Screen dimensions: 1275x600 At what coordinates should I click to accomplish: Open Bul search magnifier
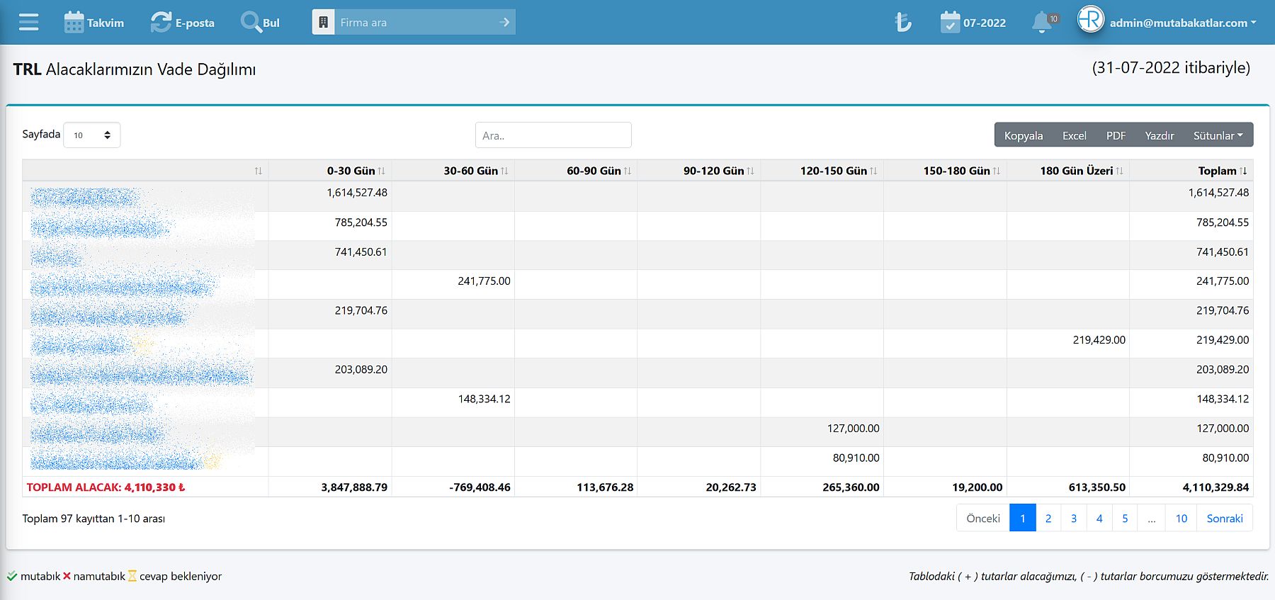250,23
